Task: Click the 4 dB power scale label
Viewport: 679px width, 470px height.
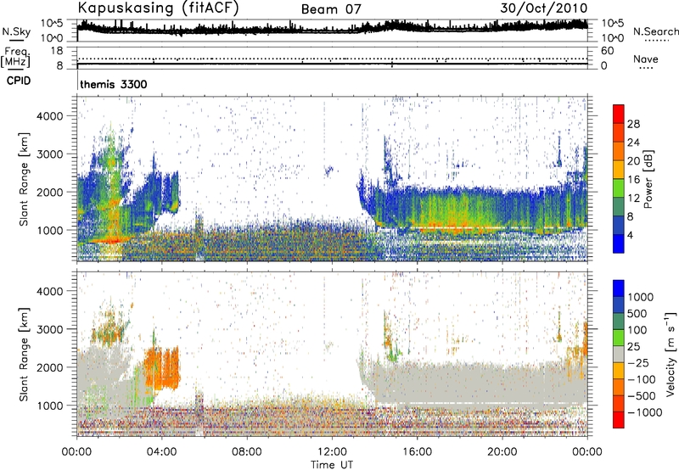Action: (630, 235)
